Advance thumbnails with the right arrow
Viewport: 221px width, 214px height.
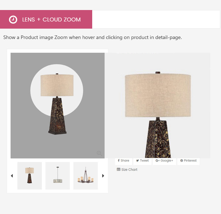pyautogui.click(x=103, y=176)
